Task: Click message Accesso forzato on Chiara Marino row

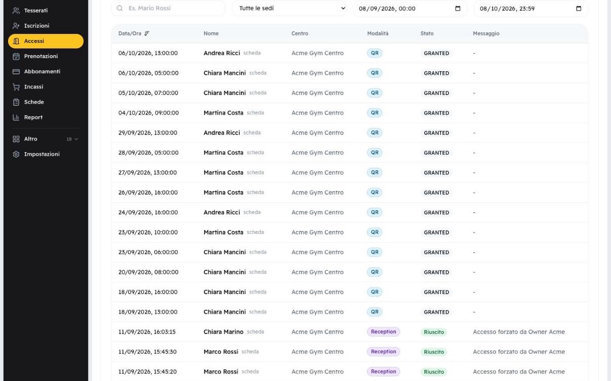Action: pyautogui.click(x=518, y=332)
